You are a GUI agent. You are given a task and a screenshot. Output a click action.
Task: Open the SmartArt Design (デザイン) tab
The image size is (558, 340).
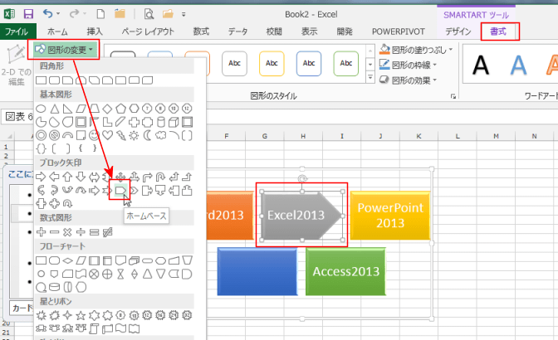coord(458,32)
